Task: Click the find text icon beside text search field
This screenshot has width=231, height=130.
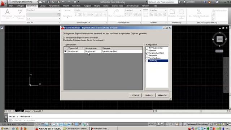Action: [59, 14]
